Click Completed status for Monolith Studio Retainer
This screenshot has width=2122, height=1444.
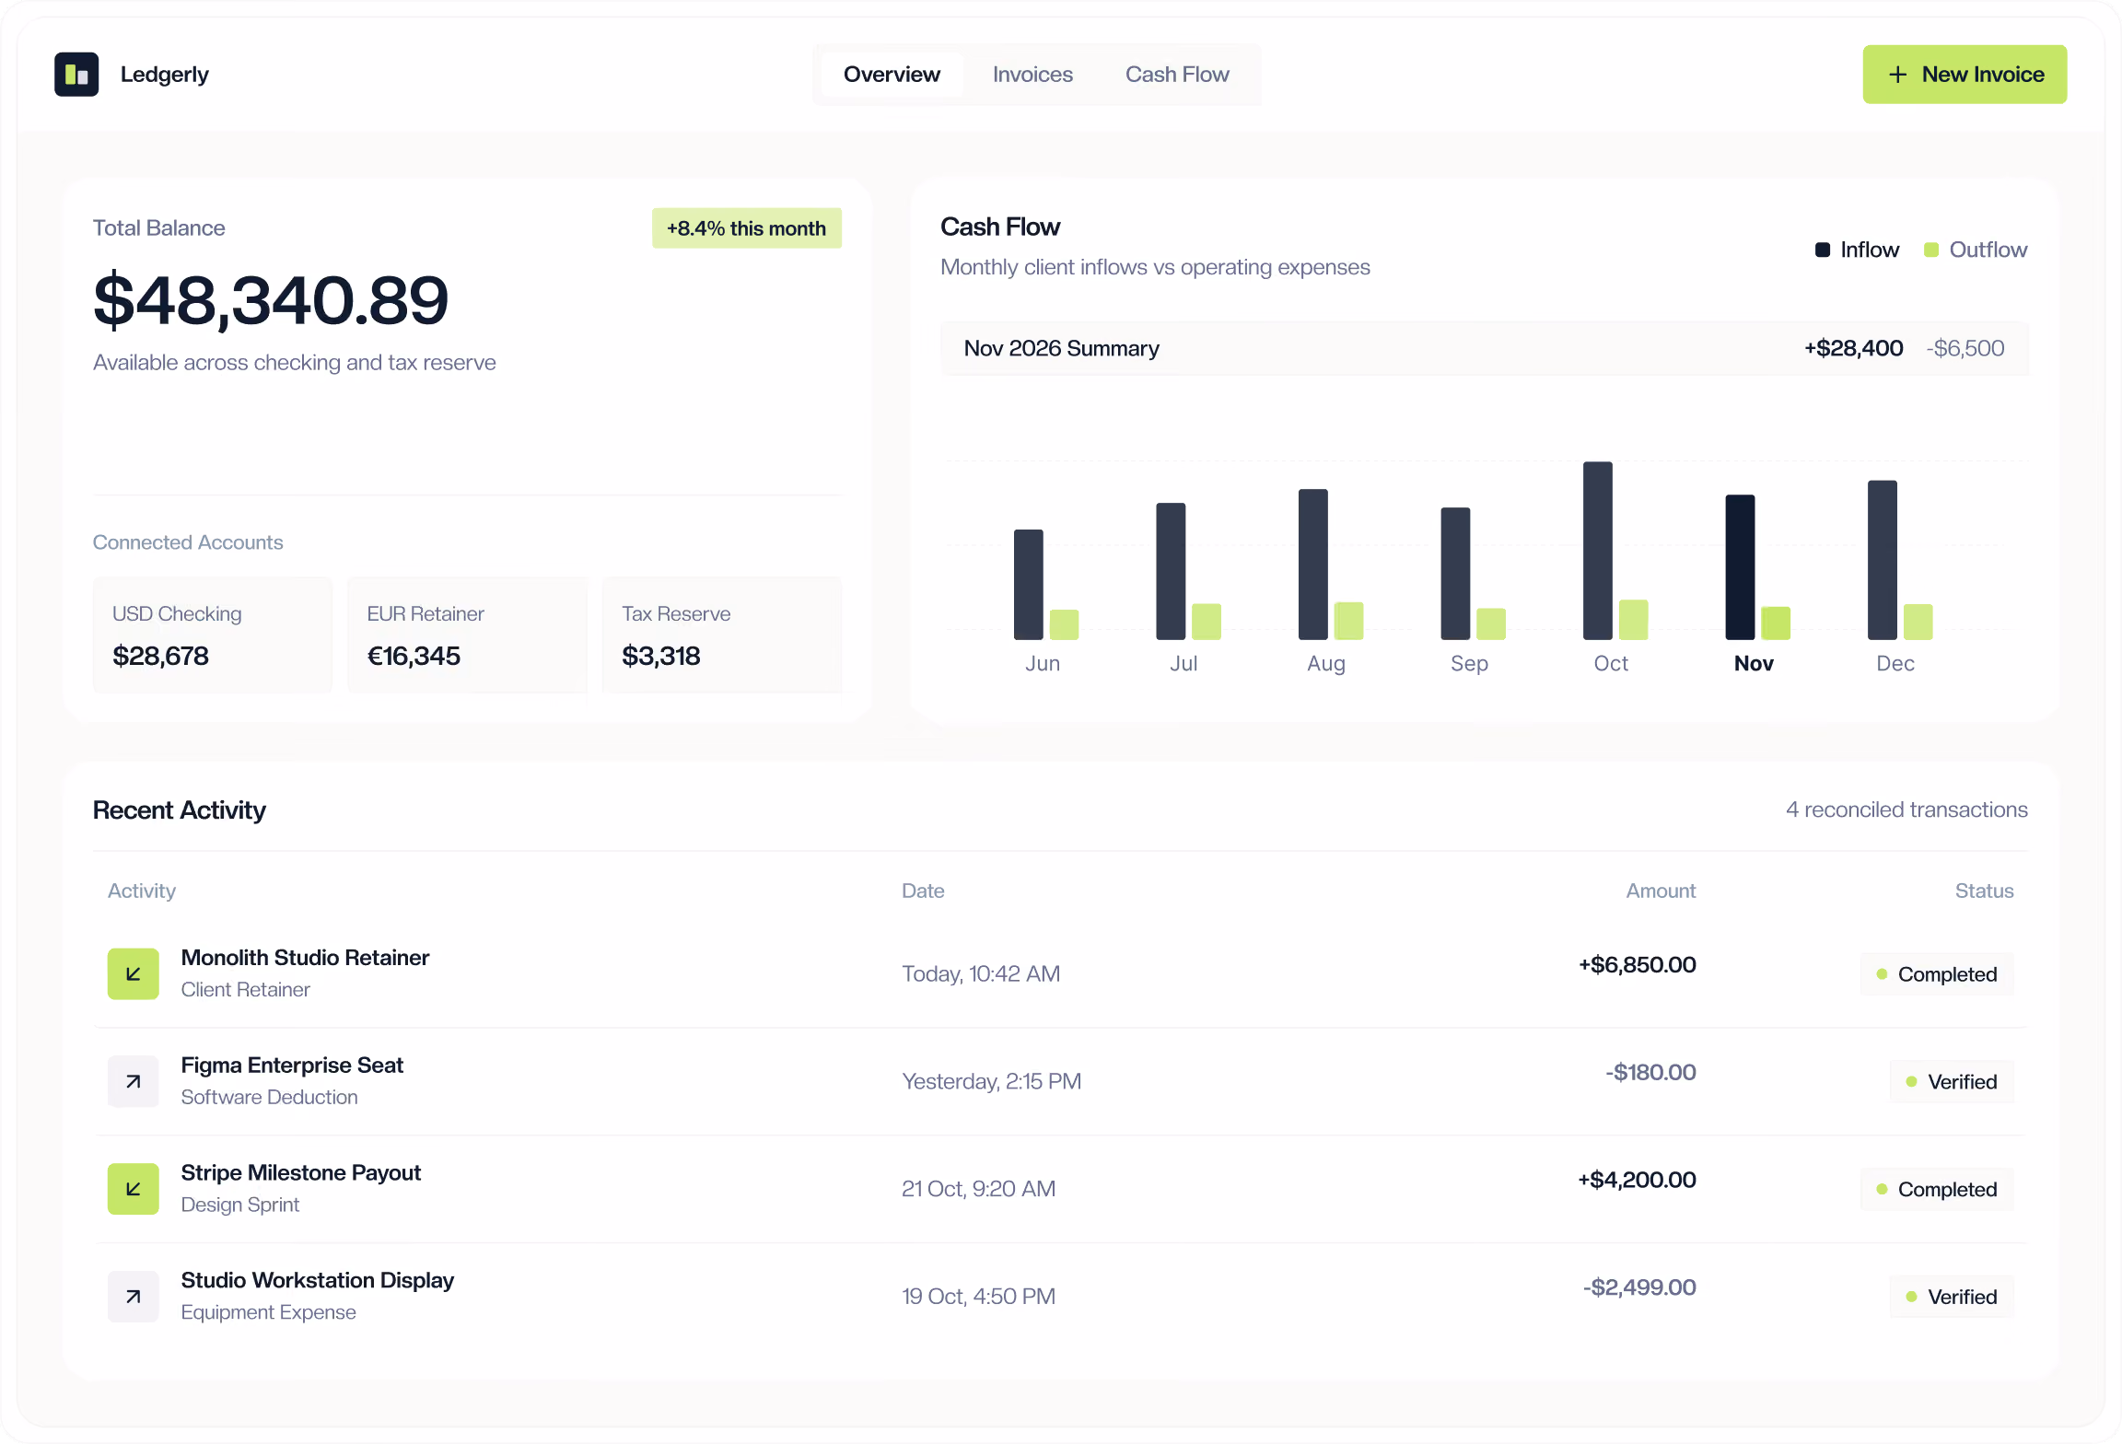pyautogui.click(x=1937, y=974)
